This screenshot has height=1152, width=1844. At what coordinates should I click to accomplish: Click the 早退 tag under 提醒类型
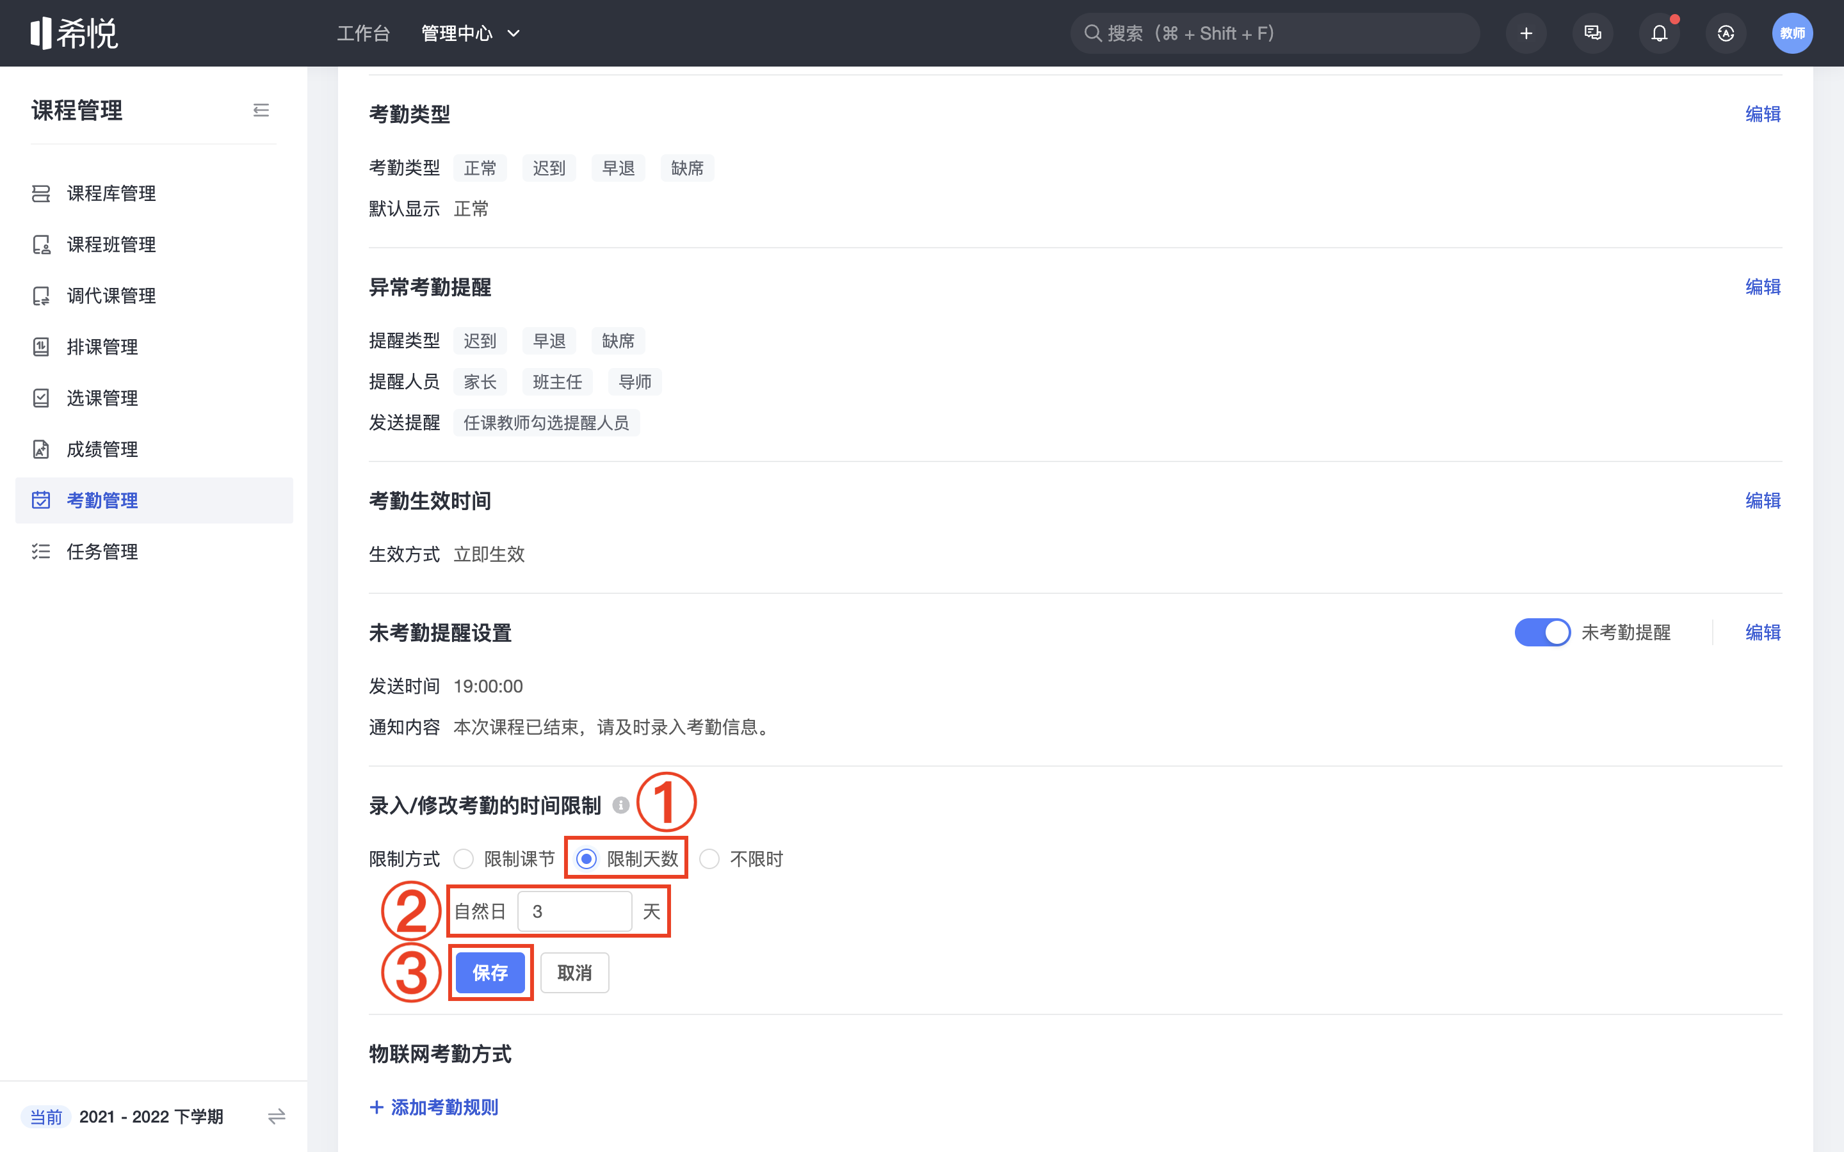pyautogui.click(x=549, y=340)
